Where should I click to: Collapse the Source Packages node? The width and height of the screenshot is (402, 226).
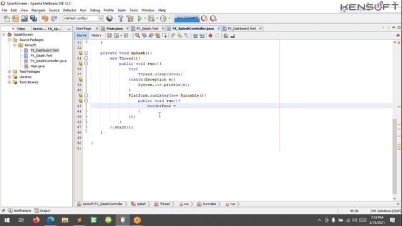click(9, 40)
